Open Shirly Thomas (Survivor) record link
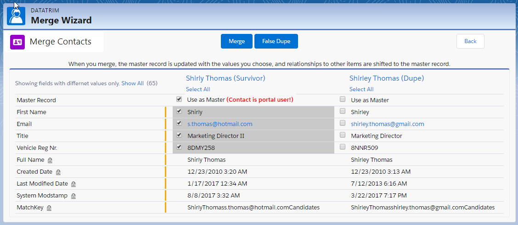The image size is (518, 225). pos(225,78)
